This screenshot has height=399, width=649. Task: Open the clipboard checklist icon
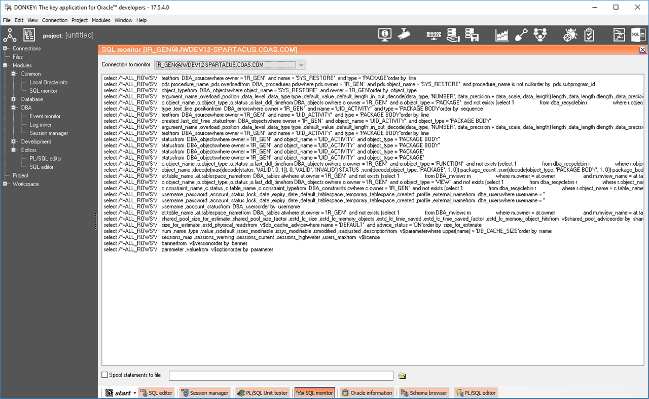589,34
